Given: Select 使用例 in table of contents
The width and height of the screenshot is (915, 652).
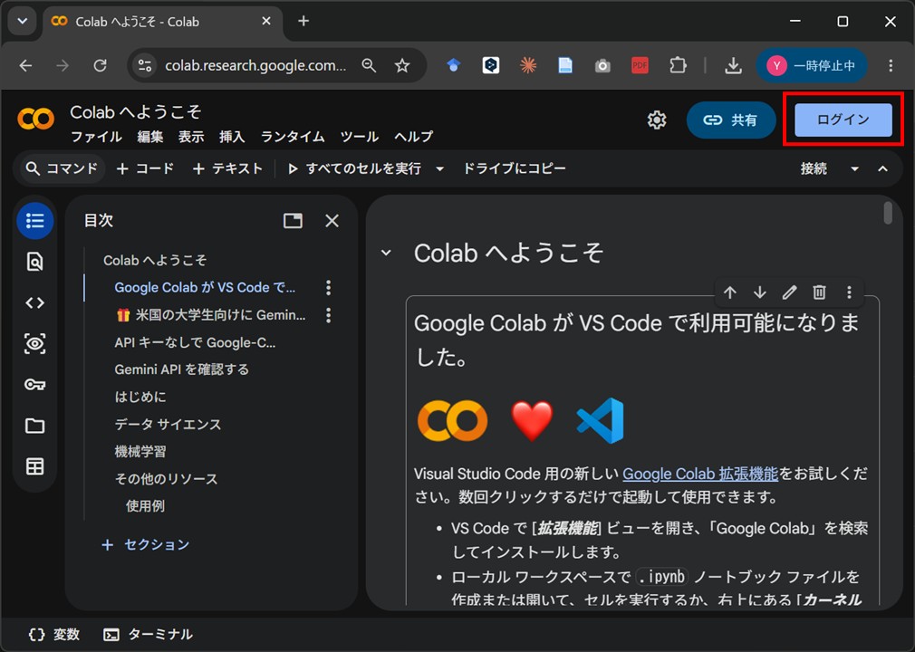Looking at the screenshot, I should tap(145, 506).
